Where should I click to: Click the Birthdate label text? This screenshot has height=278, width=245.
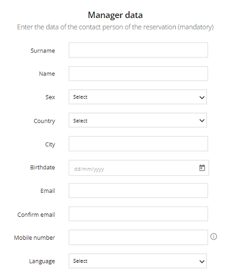pyautogui.click(x=42, y=167)
